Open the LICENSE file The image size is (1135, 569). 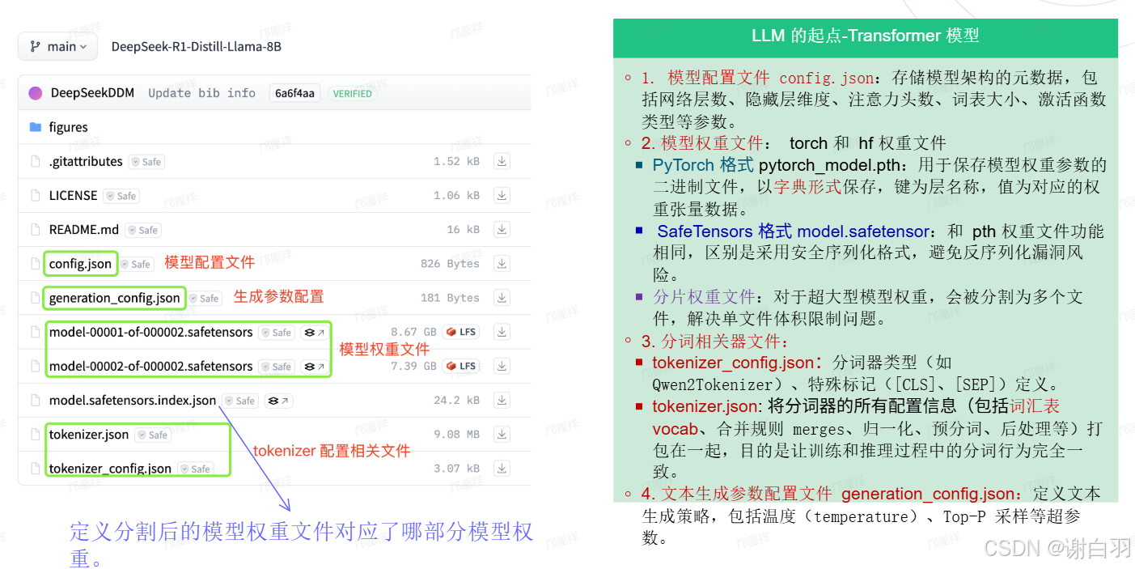[73, 195]
